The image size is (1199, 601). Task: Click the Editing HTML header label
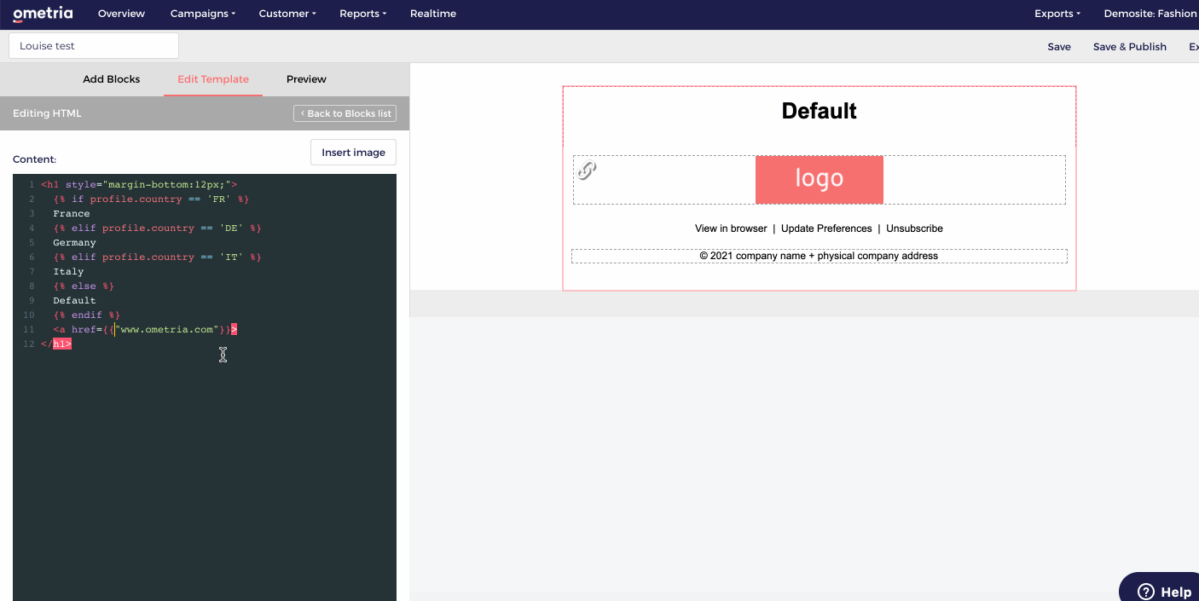[47, 113]
